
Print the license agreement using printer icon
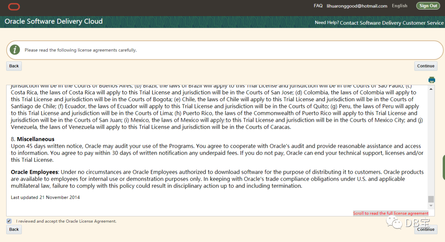click(432, 80)
